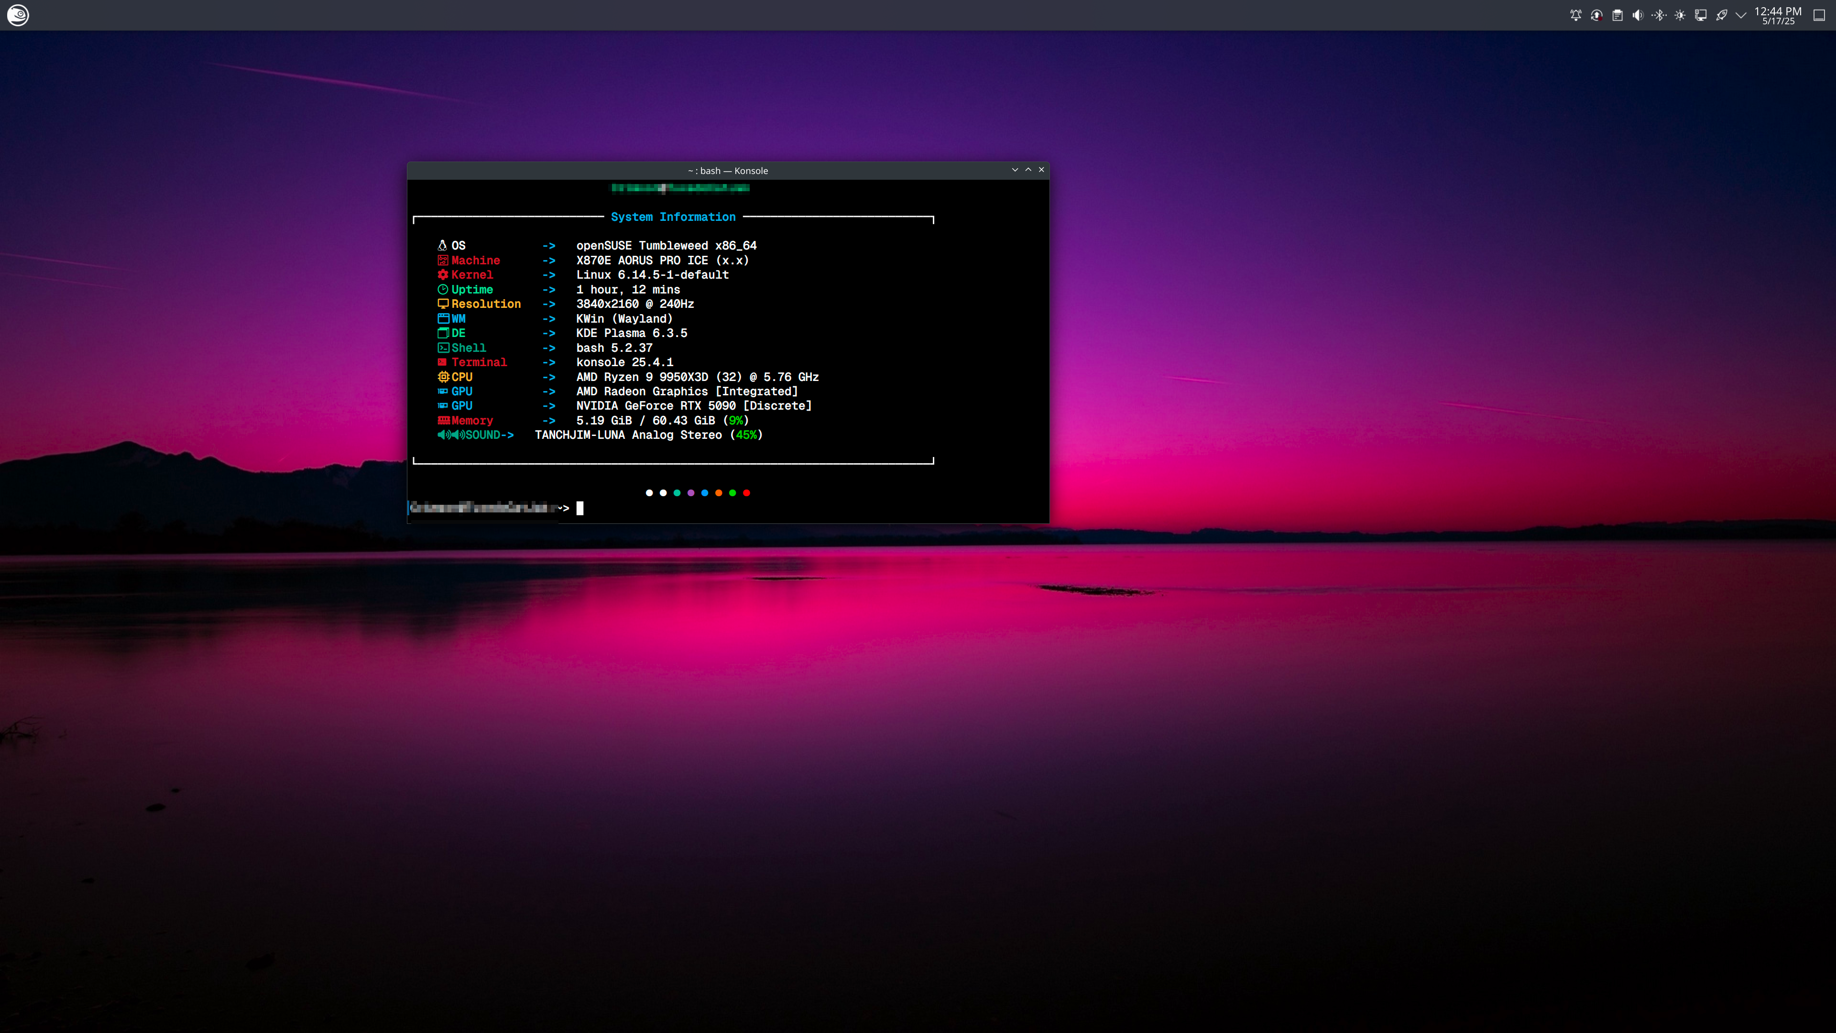Viewport: 1836px width, 1033px height.
Task: Click the red icon beside Terminal
Action: [442, 362]
